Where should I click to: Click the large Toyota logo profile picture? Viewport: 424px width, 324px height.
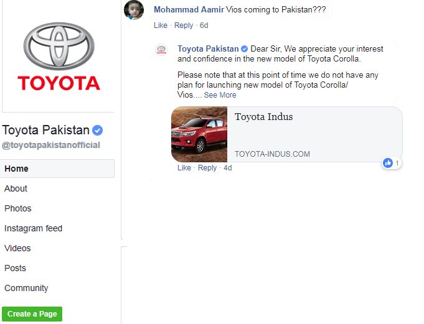coord(59,56)
